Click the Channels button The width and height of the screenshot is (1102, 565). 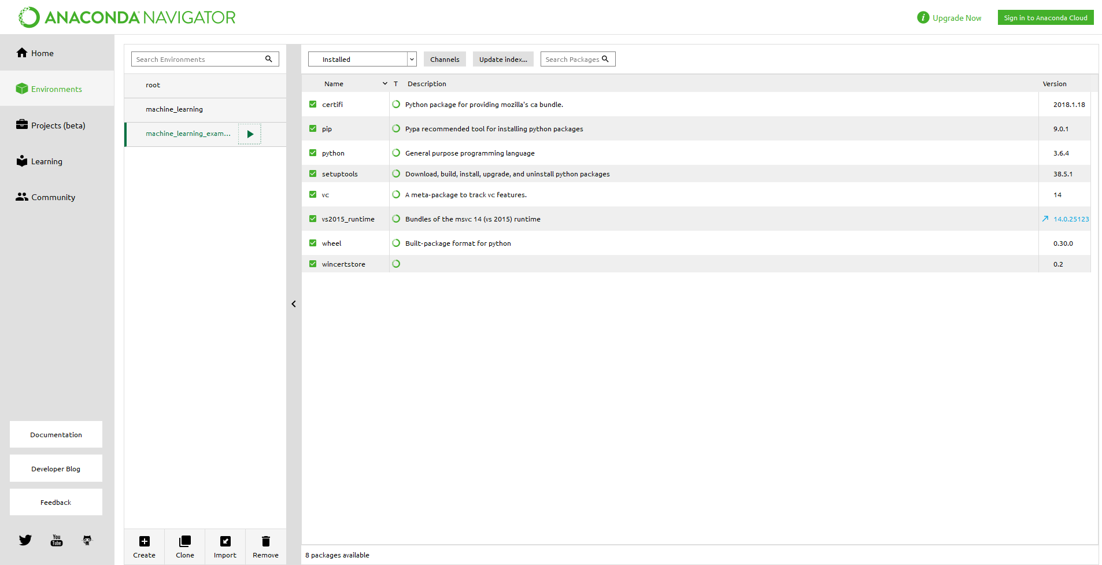tap(445, 59)
